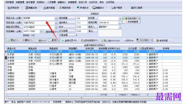The height and width of the screenshot is (105, 186).
Task: Click the 进货单价 field showing 17.5
Action: coord(82,23)
